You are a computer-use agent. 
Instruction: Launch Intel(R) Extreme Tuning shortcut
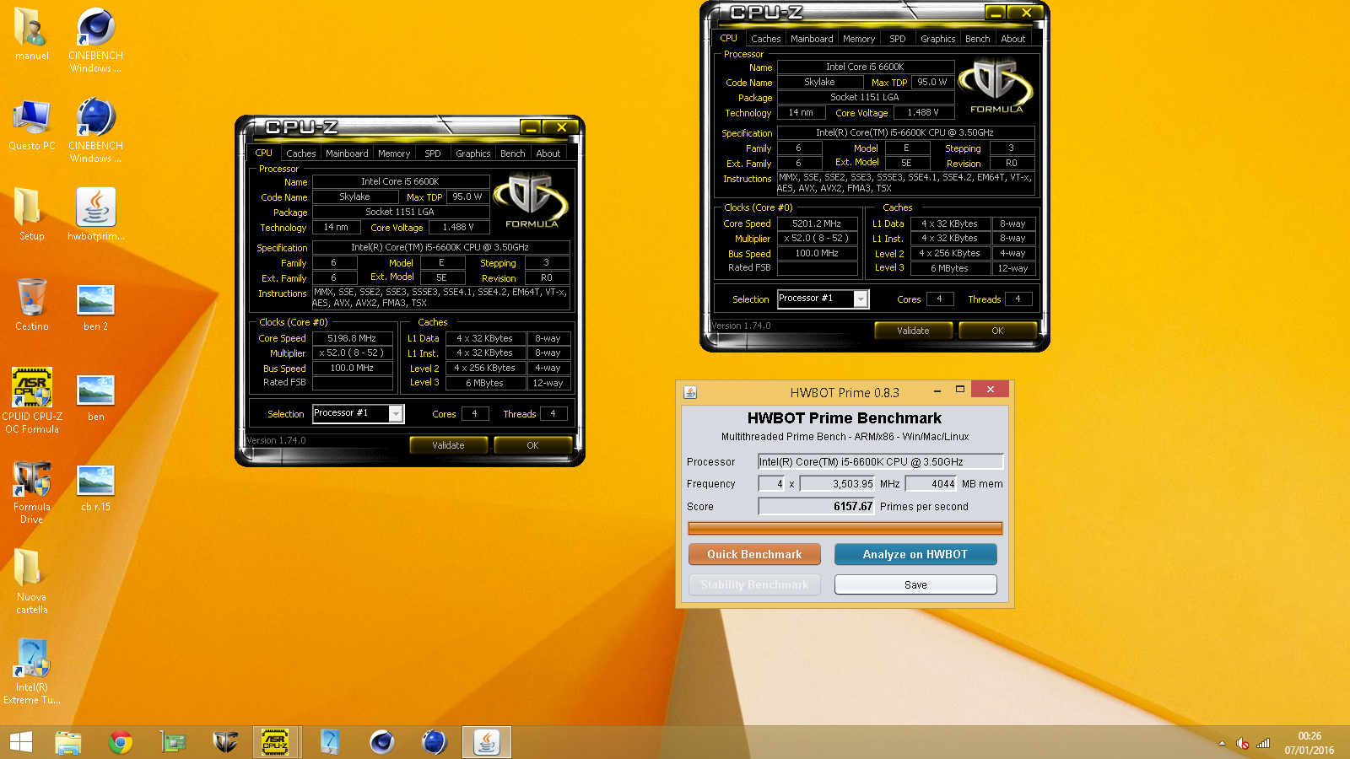point(31,671)
